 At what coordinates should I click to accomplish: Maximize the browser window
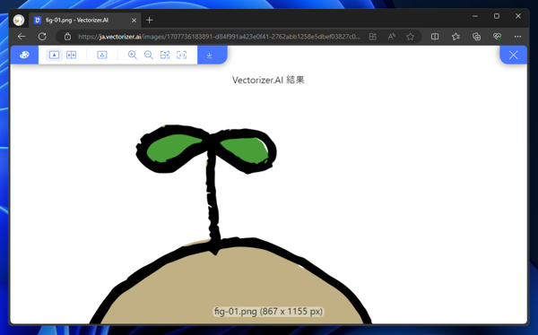click(x=497, y=16)
